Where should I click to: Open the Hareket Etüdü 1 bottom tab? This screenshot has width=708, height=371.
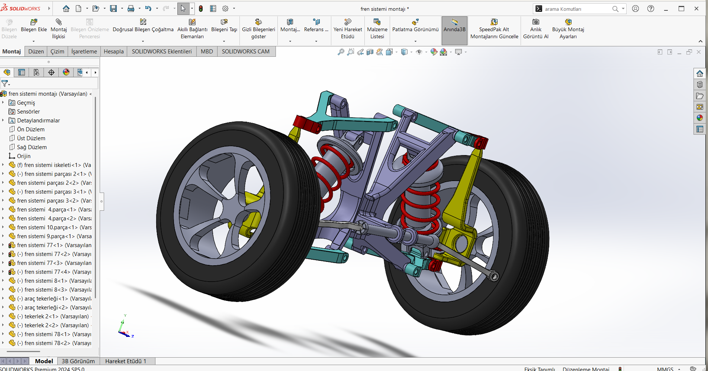(x=126, y=361)
